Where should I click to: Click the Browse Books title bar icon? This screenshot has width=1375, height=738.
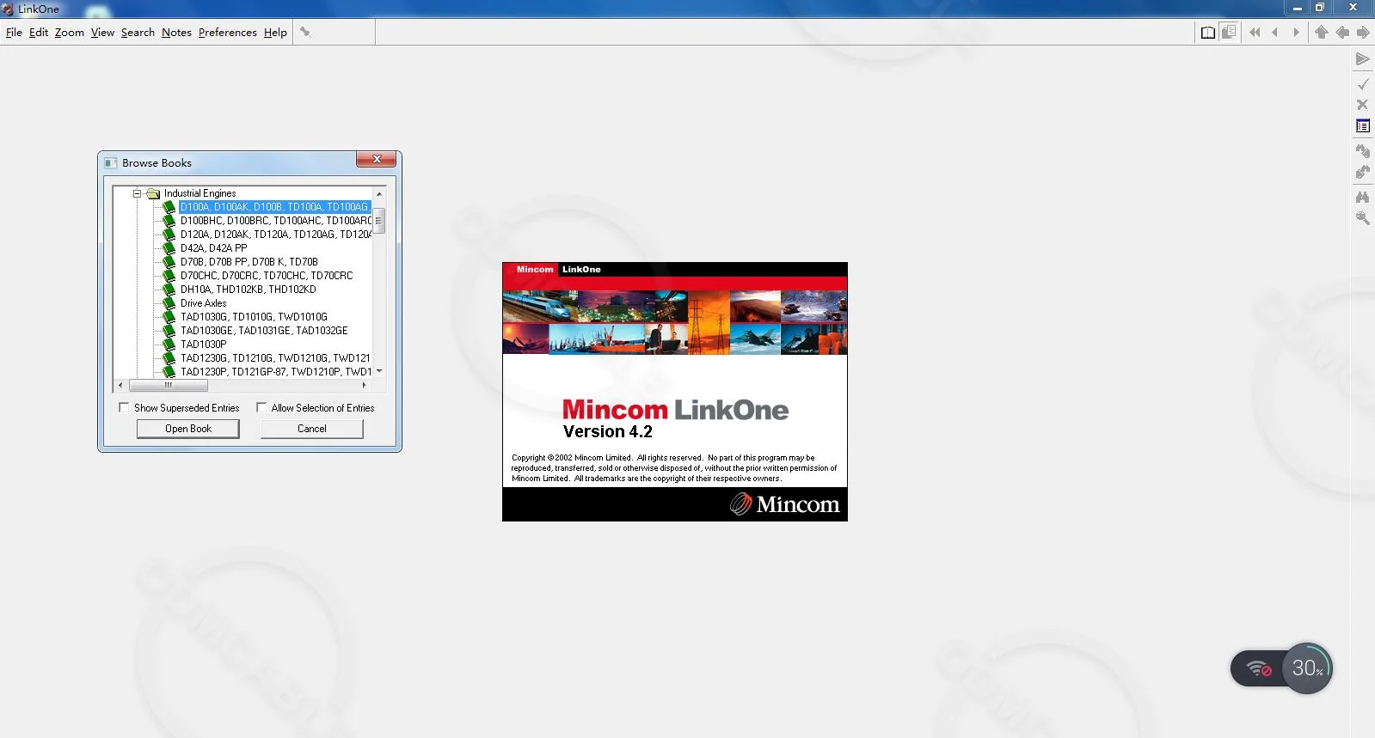[x=111, y=163]
